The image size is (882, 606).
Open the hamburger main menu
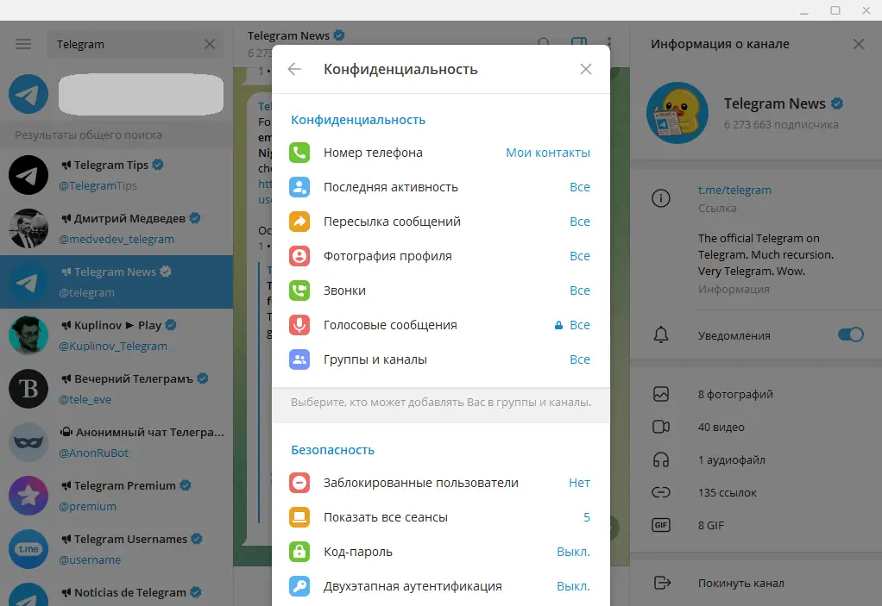[23, 44]
